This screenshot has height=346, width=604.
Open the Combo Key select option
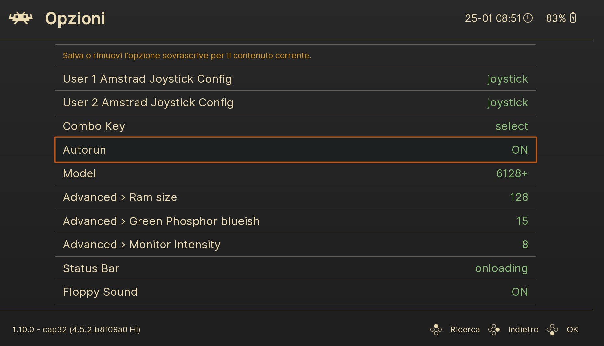tap(296, 126)
